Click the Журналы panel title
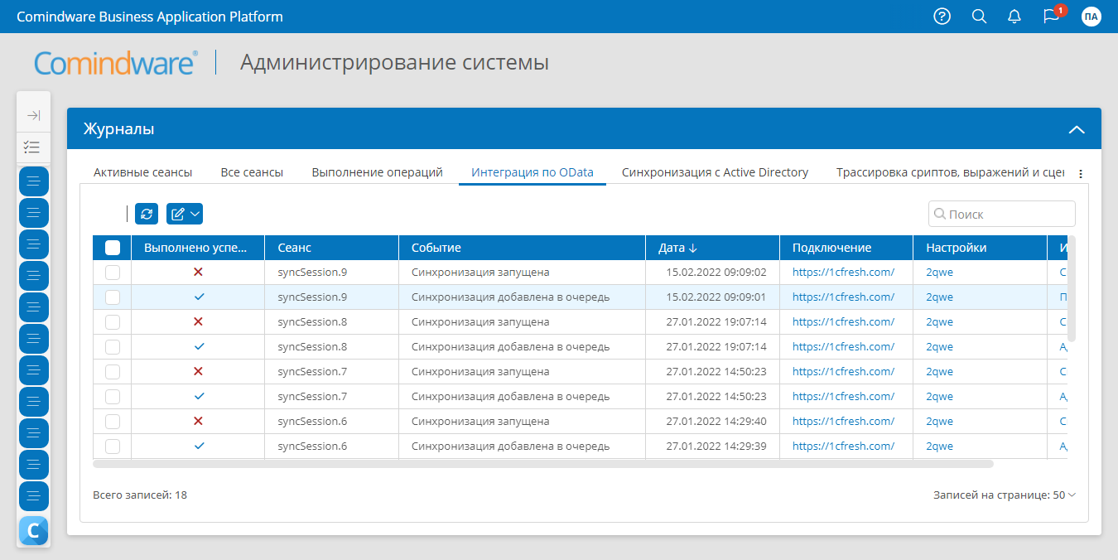 pyautogui.click(x=118, y=129)
